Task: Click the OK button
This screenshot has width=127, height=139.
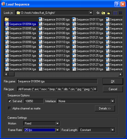Action: pyautogui.click(x=113, y=81)
